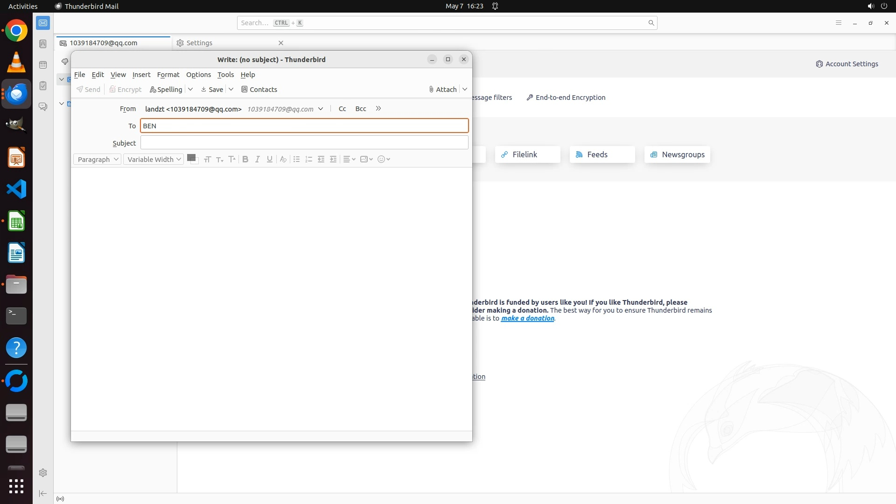Viewport: 896px width, 504px height.
Task: Open the Options menu
Action: pyautogui.click(x=198, y=75)
